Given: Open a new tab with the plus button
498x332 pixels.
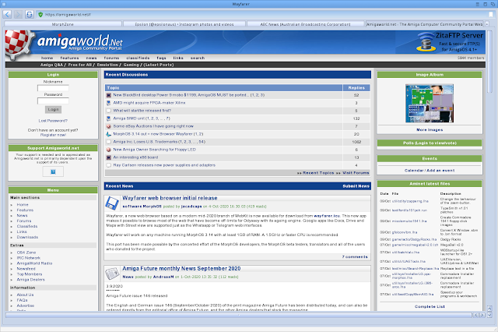Looking at the screenshot, I should click(487, 24).
